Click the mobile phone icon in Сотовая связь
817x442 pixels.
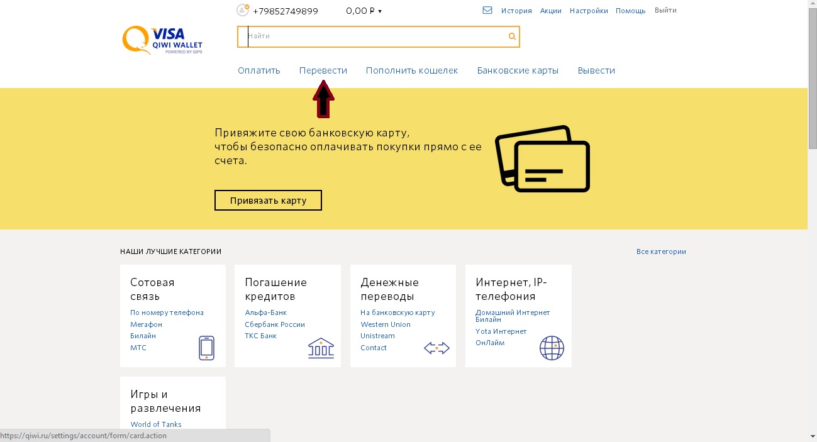[206, 348]
